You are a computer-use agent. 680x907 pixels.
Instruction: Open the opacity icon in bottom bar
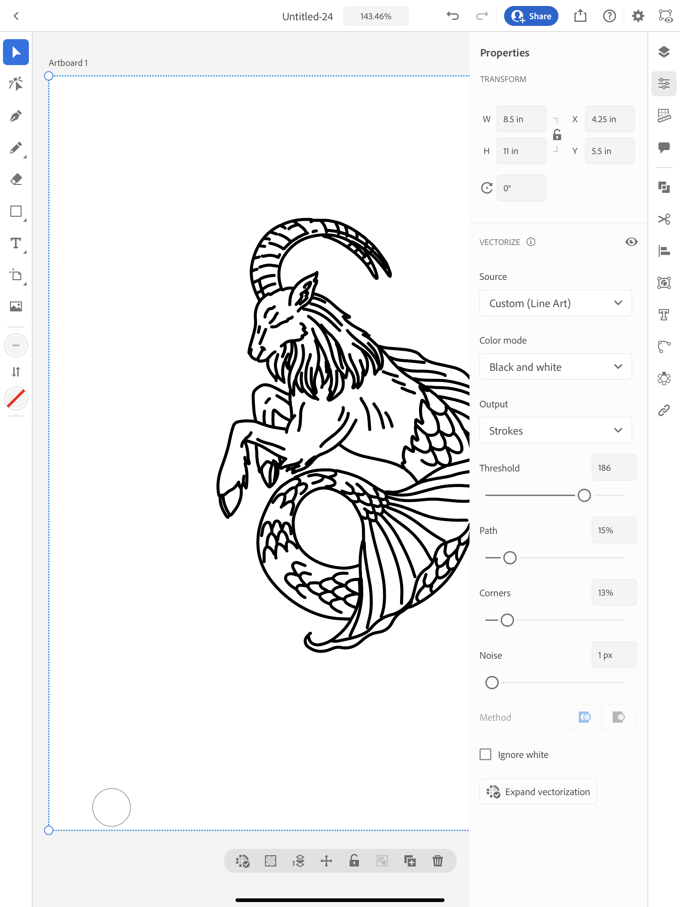[x=271, y=861]
